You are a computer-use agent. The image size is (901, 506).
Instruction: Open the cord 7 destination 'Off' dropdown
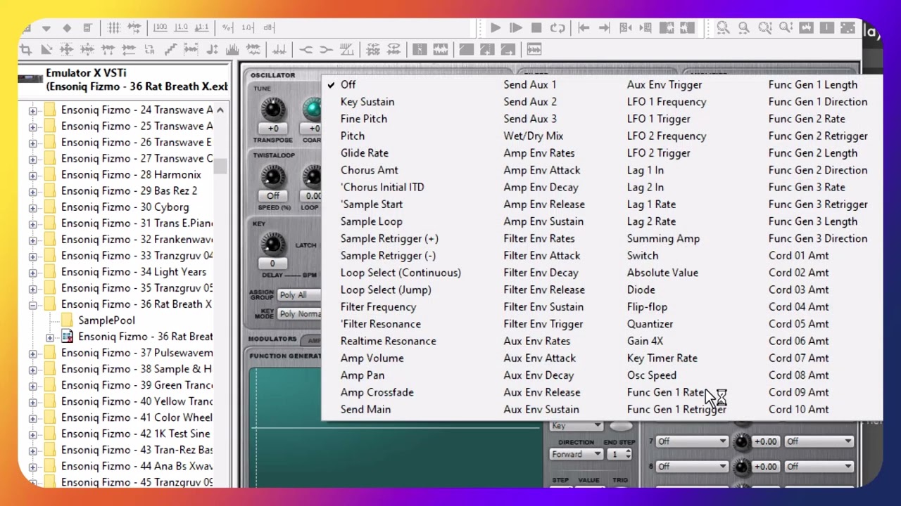(821, 441)
